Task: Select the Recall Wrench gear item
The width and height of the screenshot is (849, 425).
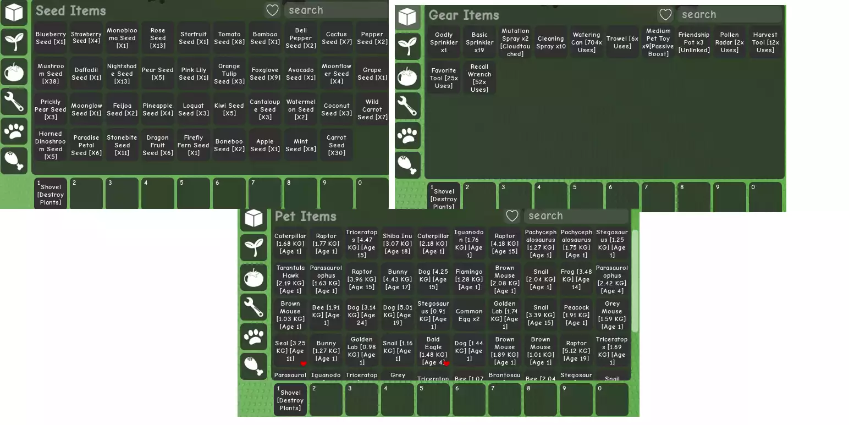Action: coord(479,78)
